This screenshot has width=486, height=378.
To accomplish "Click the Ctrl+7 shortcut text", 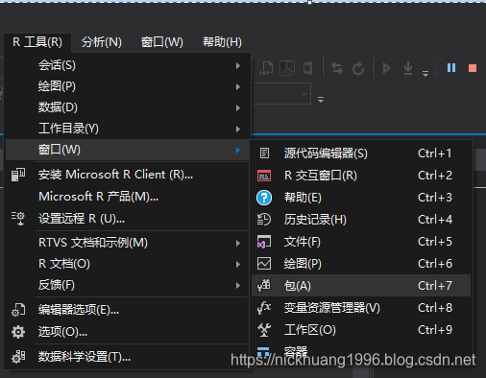I will point(435,286).
